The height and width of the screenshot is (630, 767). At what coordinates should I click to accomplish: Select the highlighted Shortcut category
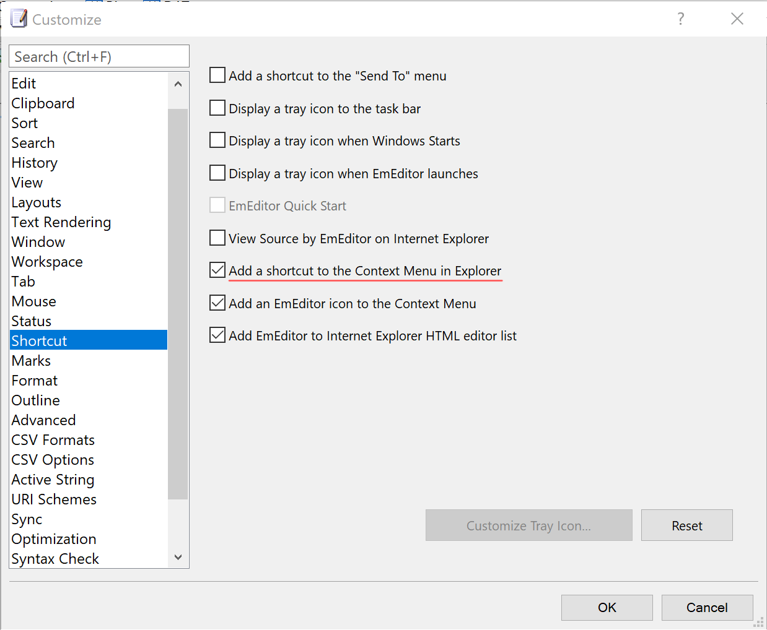pyautogui.click(x=89, y=341)
